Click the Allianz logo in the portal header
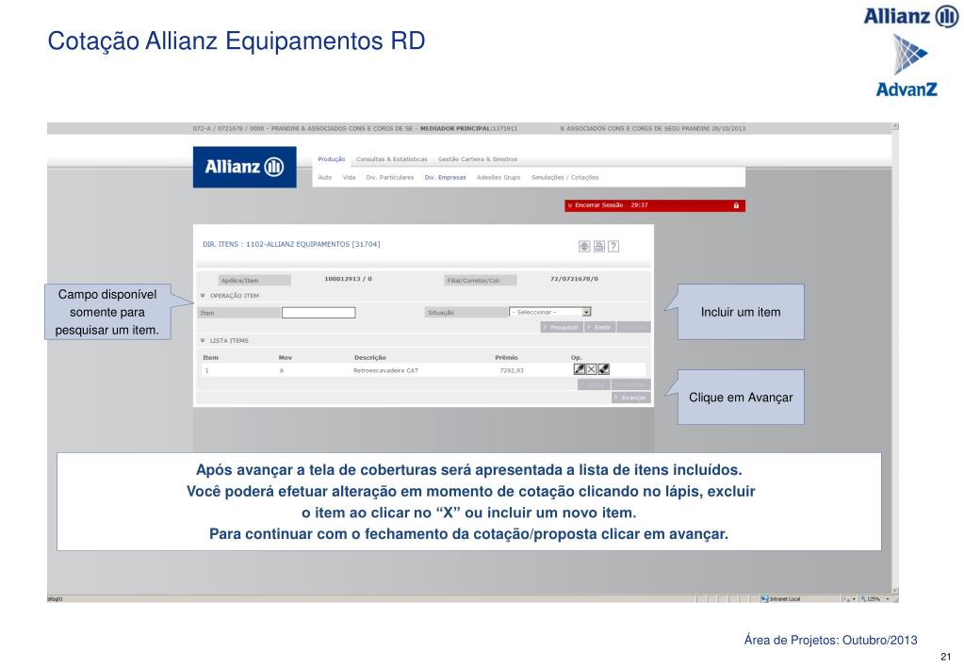Image resolution: width=964 pixels, height=667 pixels. click(x=245, y=167)
